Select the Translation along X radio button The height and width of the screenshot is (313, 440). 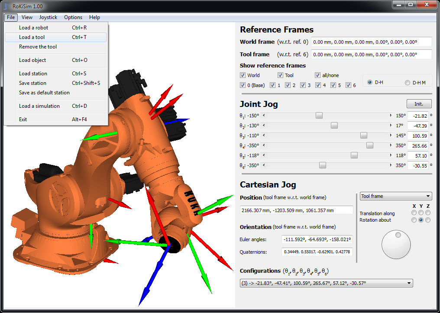click(x=414, y=213)
